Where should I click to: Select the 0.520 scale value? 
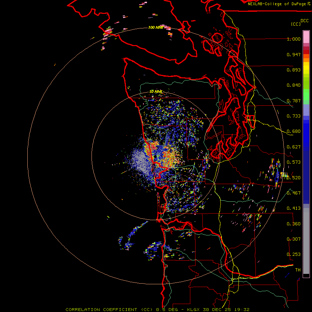[x=294, y=178]
